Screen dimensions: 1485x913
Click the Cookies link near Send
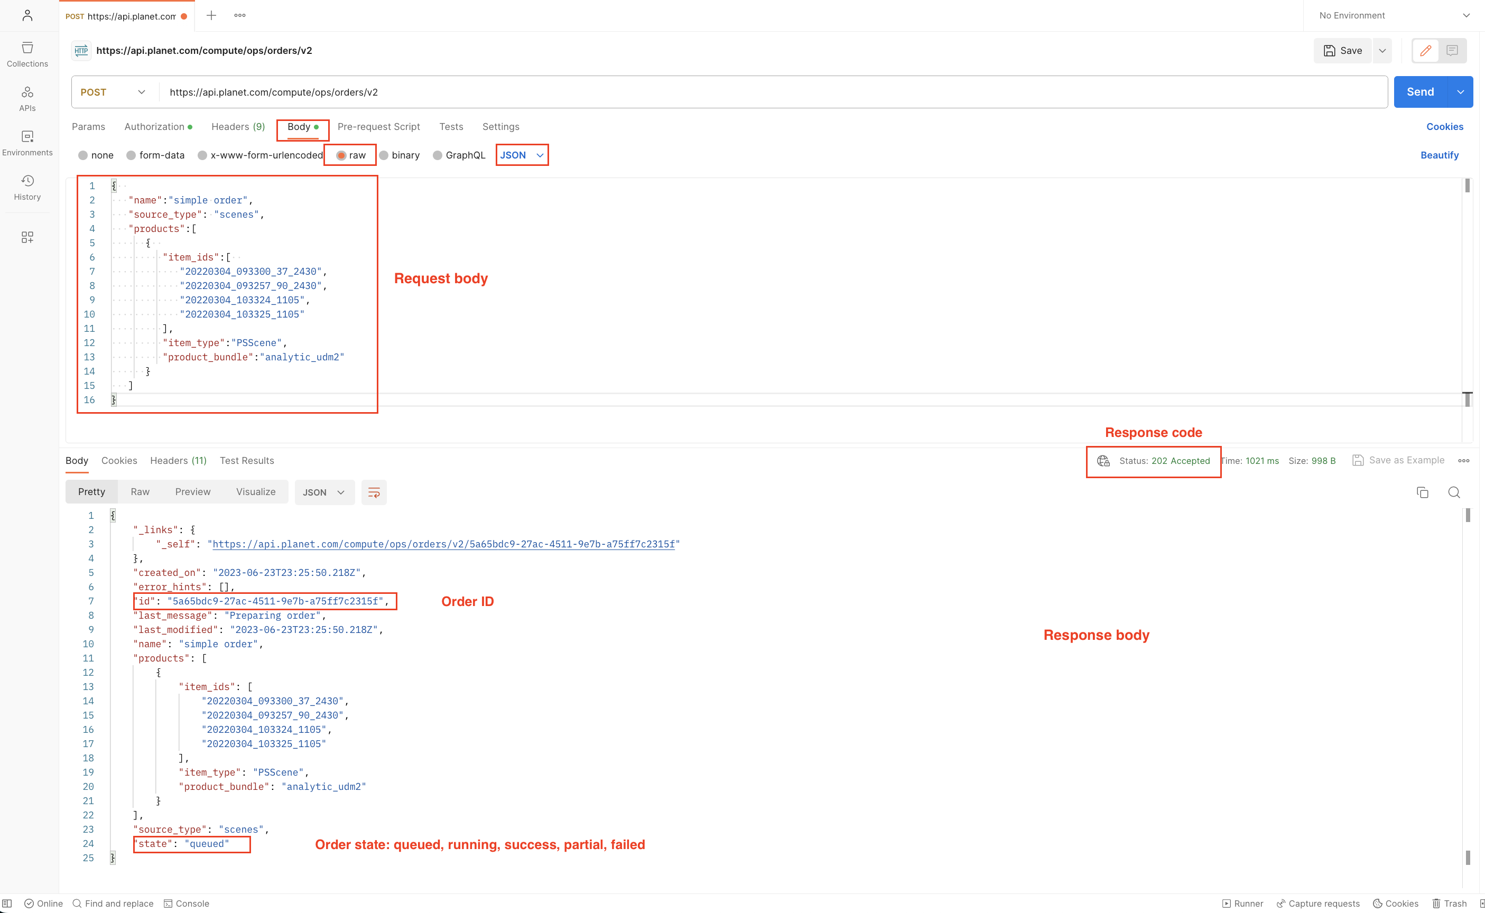1444,127
